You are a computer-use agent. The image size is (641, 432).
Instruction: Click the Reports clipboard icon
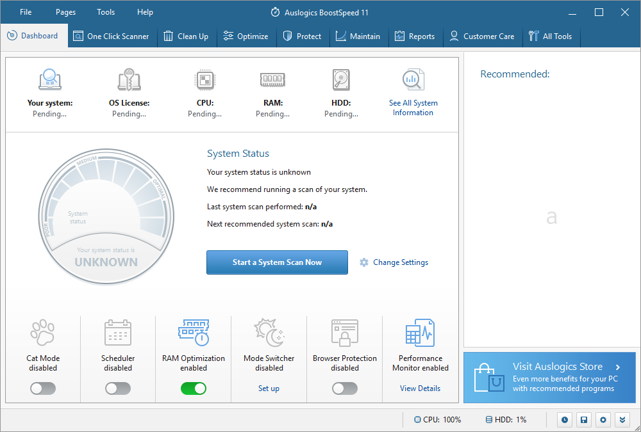pyautogui.click(x=399, y=36)
